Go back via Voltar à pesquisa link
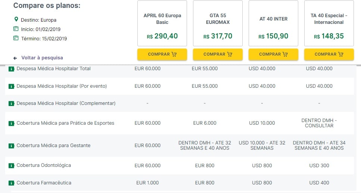 [42, 57]
